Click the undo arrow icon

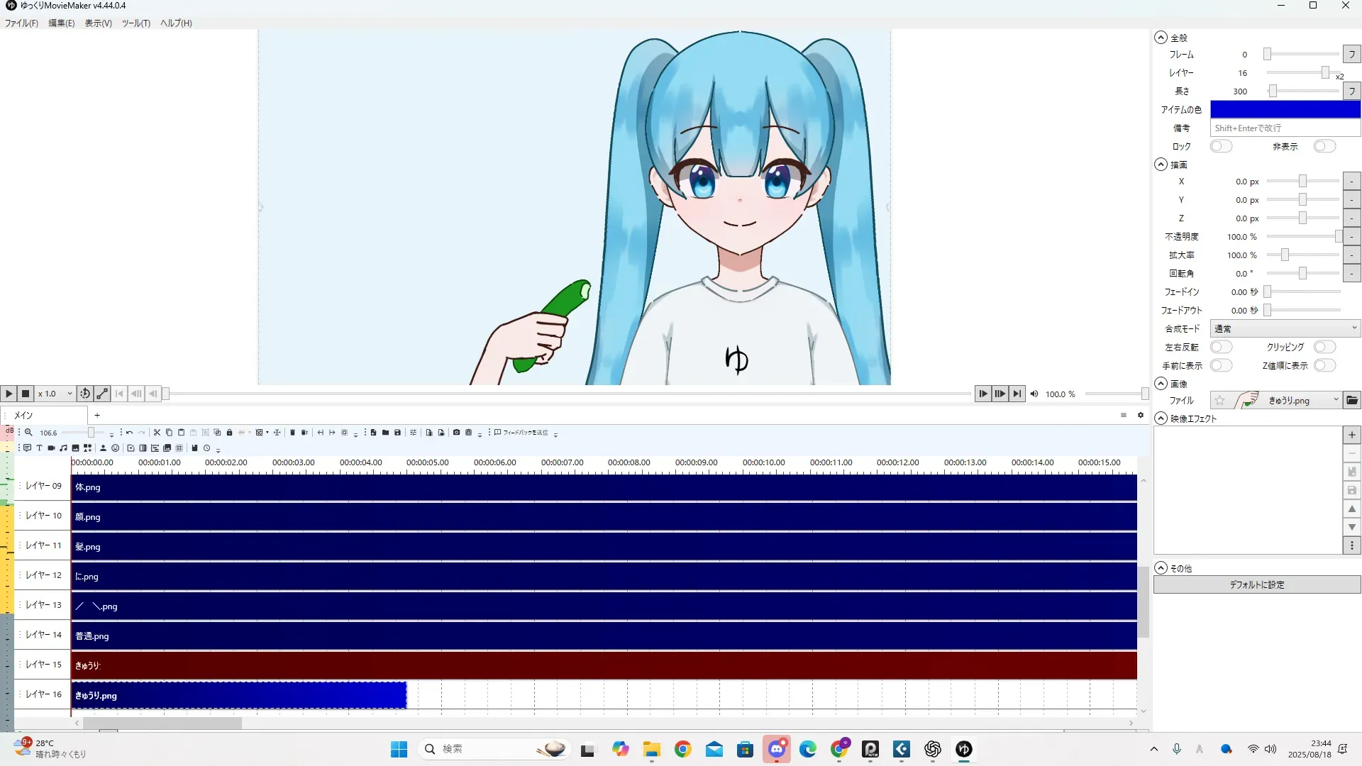click(129, 433)
